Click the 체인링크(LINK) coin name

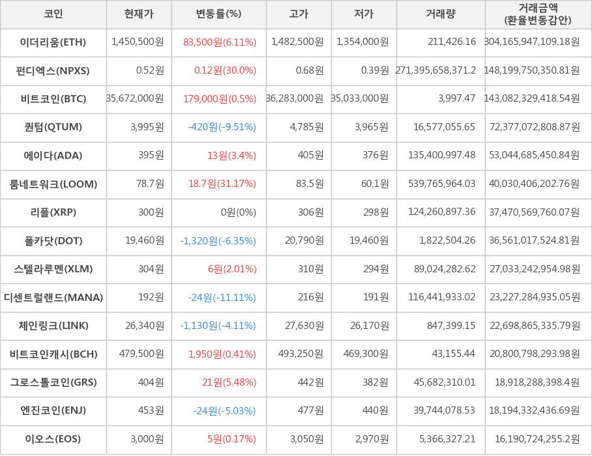[x=53, y=326]
